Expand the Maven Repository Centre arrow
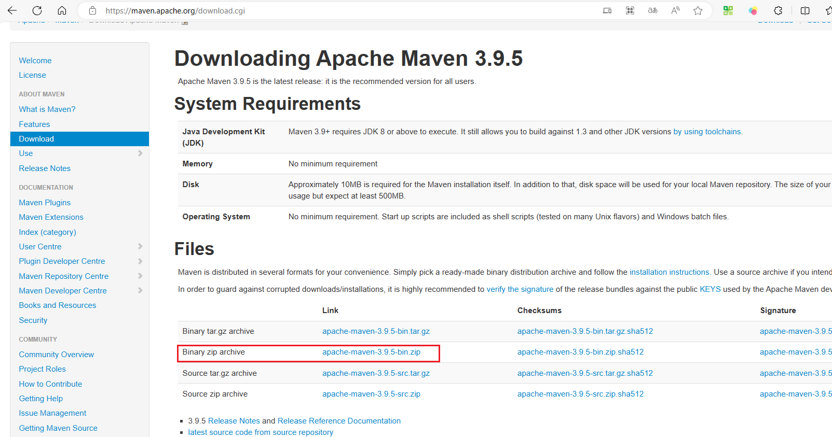Viewport: 832px width, 437px height. 140,276
